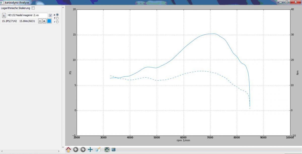Click the left panel scroll-up arrow
This screenshot has height=154, width=302.
pos(63,8)
